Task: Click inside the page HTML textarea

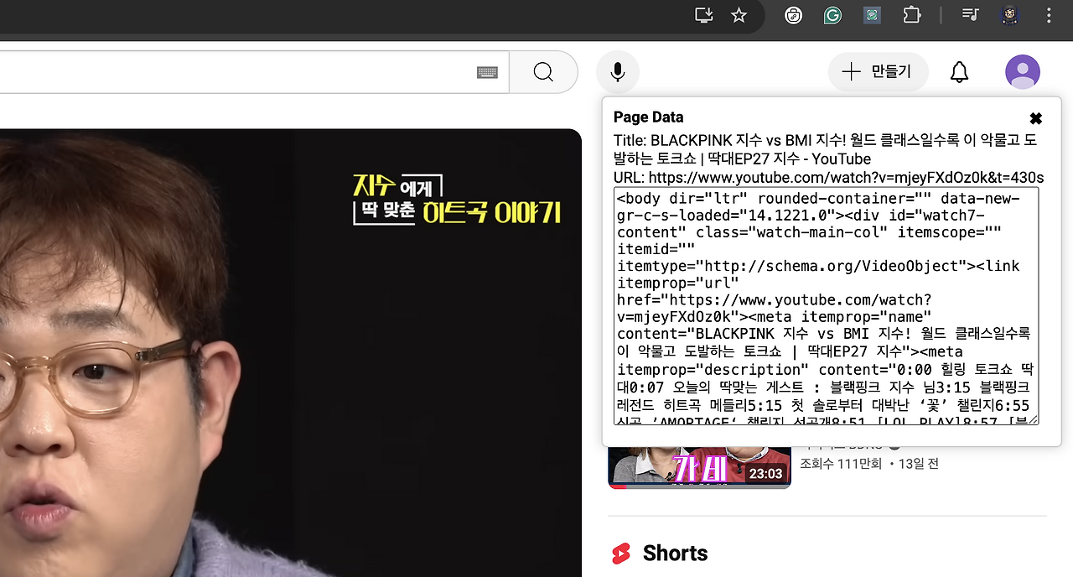Action: [x=827, y=306]
